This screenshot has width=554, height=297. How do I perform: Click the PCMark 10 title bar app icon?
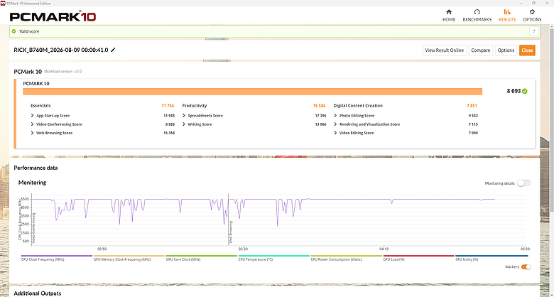[3, 3]
